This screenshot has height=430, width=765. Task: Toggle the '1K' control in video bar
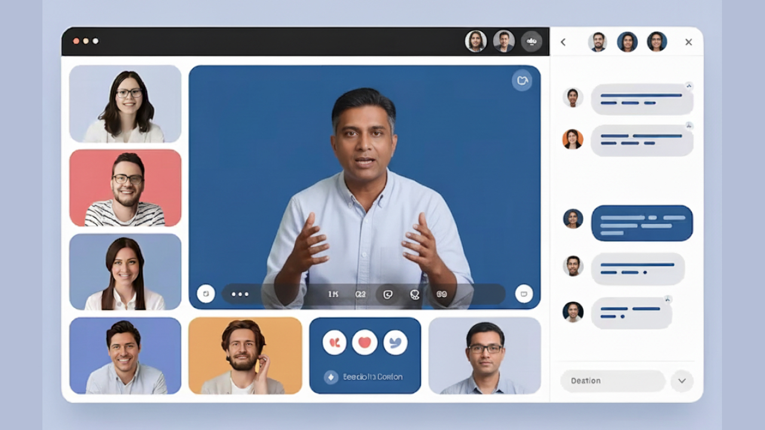[x=333, y=294]
